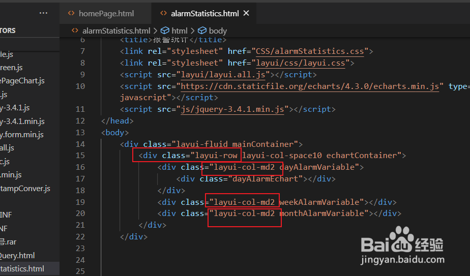Open y.form.min.js in the explorer
Image resolution: width=470 pixels, height=276 pixels.
pyautogui.click(x=22, y=135)
